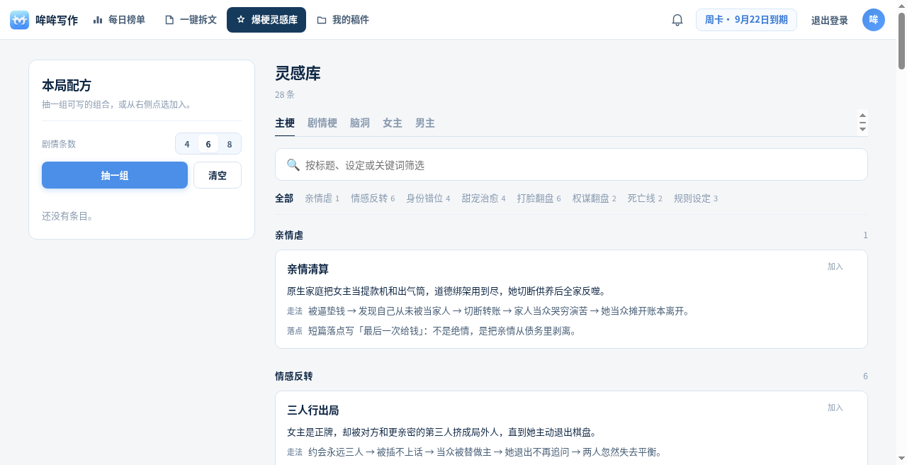Filter by 亲情虐

[x=322, y=198]
